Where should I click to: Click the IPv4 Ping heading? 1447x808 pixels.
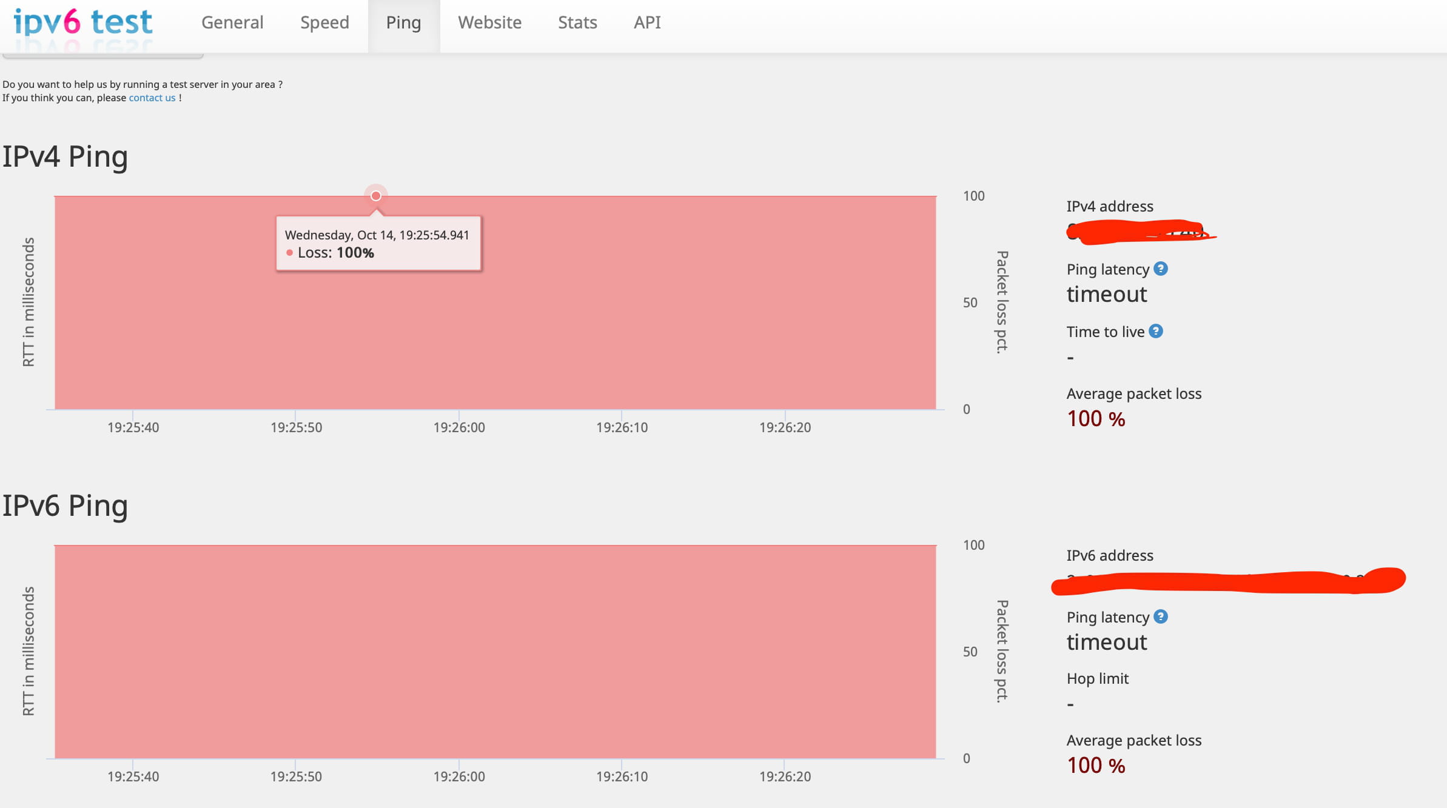pos(65,156)
